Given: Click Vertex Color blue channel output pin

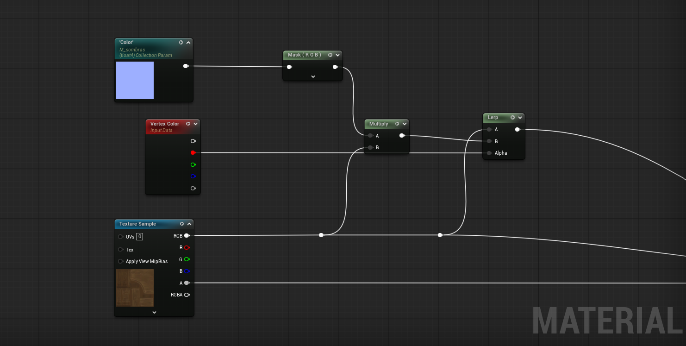Looking at the screenshot, I should tap(193, 176).
